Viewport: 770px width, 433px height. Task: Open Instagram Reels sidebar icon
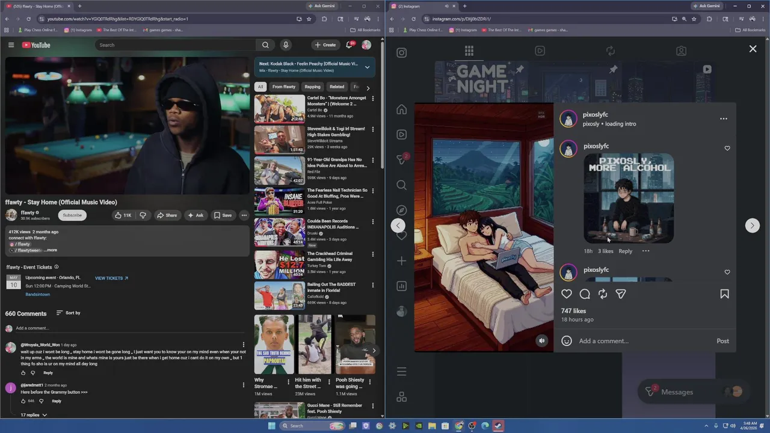[402, 135]
